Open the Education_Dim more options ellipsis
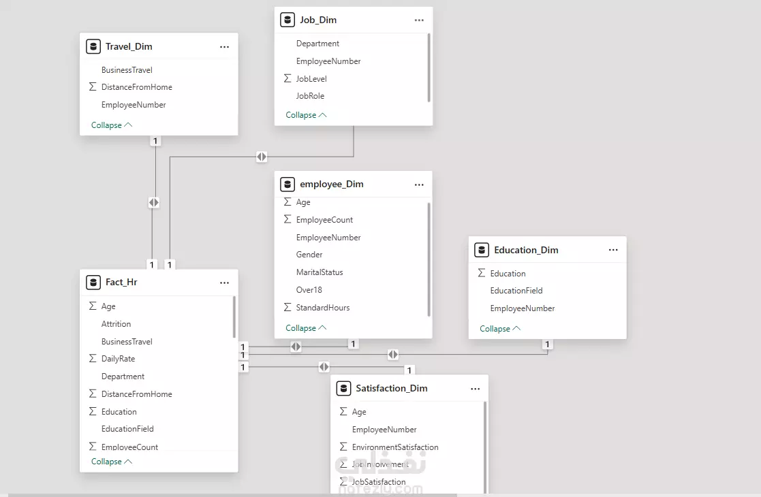The image size is (761, 497). click(x=613, y=250)
